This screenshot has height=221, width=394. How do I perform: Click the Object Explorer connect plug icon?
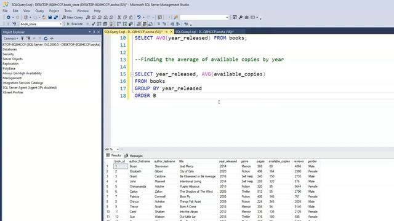coord(22,38)
